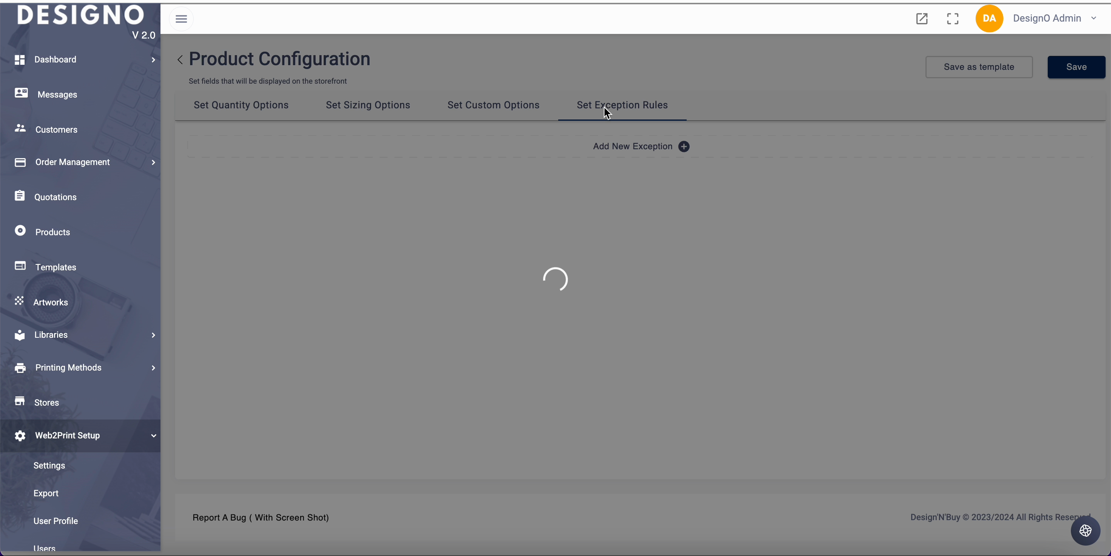The width and height of the screenshot is (1111, 556).
Task: Toggle fullscreen mode icon
Action: (x=953, y=19)
